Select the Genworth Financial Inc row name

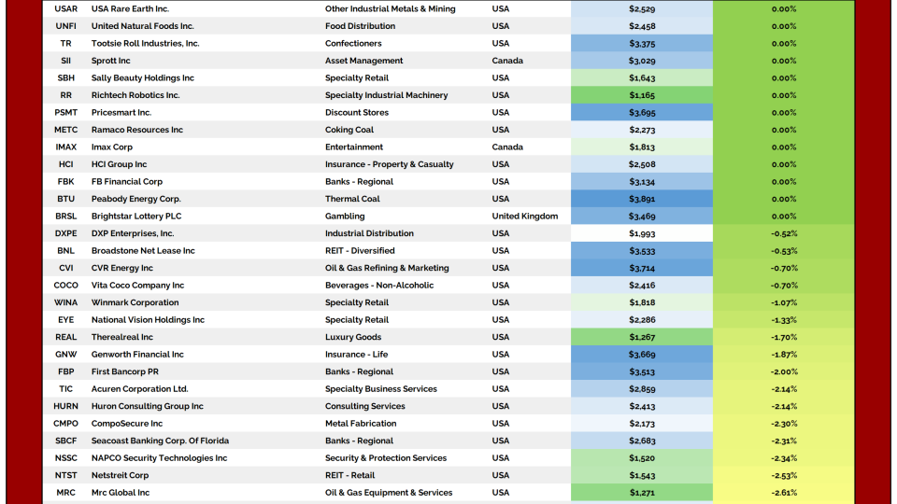[x=137, y=355]
